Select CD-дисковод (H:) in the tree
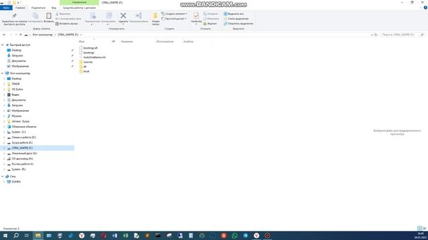Screen dimensions: 428x240 [x=22, y=159]
